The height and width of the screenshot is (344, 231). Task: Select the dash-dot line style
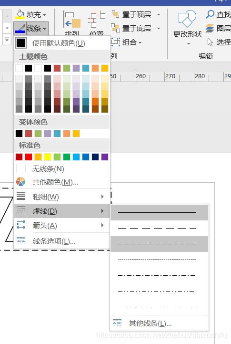160,276
